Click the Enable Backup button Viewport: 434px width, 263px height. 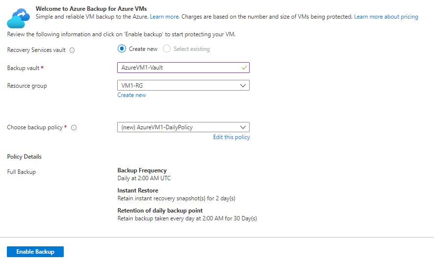tap(35, 252)
